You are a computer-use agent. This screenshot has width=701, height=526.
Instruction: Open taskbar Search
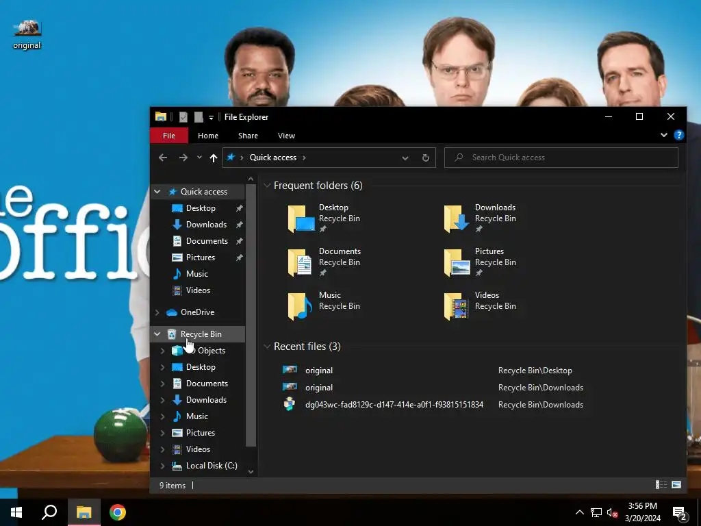point(49,512)
